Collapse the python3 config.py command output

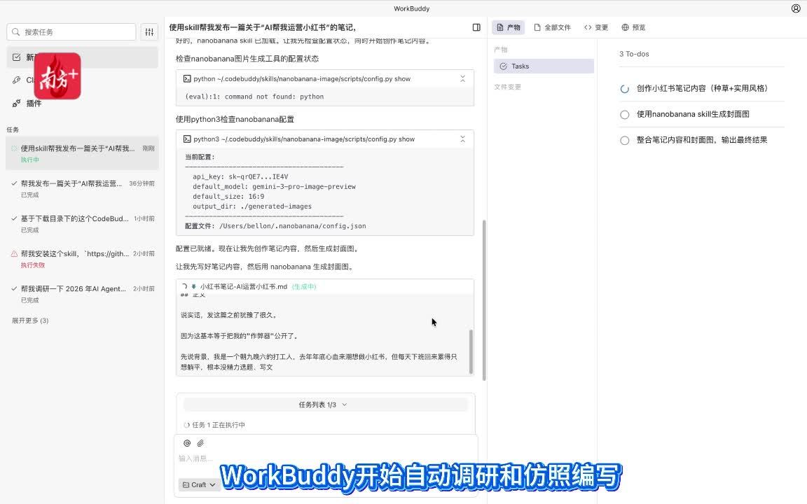(x=462, y=139)
